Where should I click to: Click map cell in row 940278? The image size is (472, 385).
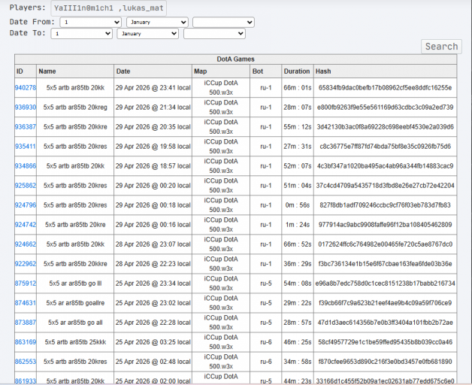(x=221, y=88)
